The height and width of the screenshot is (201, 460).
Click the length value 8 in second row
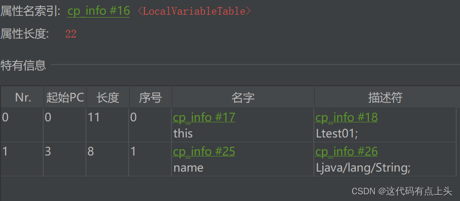(x=91, y=151)
